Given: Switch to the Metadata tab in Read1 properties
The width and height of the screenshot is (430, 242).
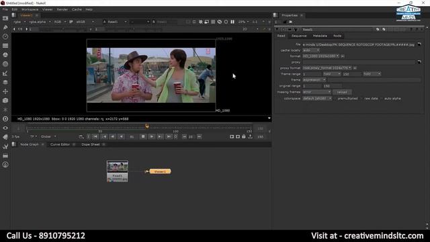Looking at the screenshot, I should [320, 36].
